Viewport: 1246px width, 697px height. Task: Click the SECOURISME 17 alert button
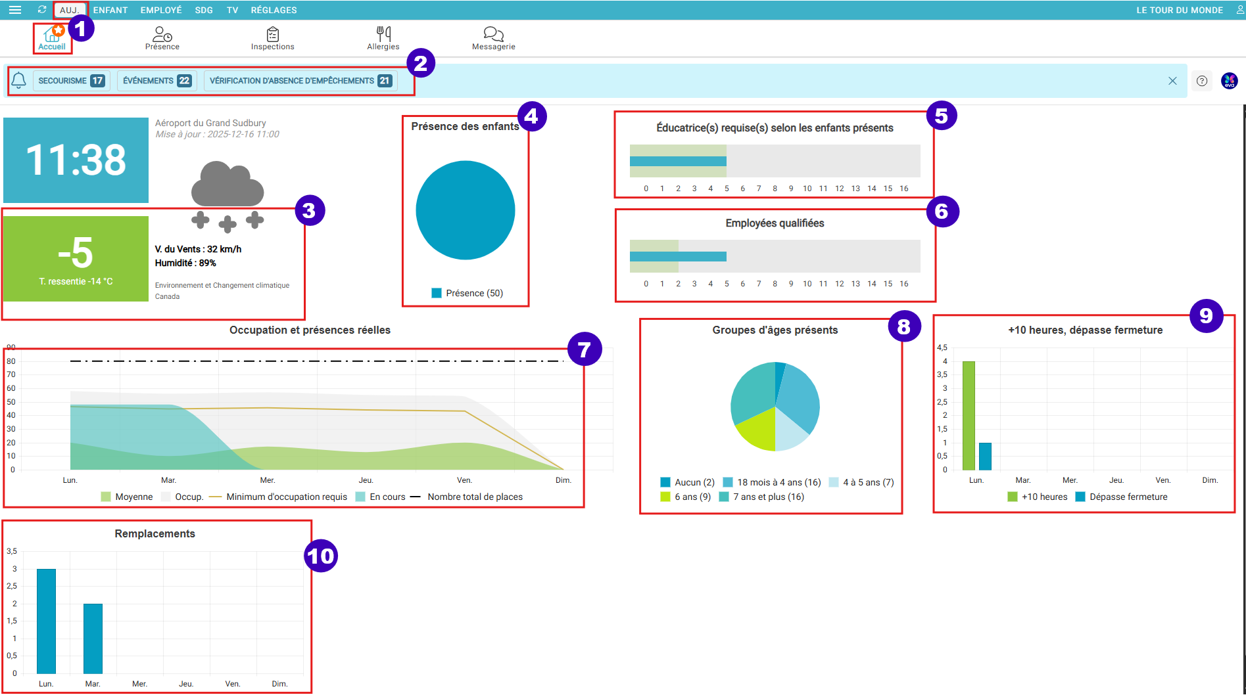71,81
